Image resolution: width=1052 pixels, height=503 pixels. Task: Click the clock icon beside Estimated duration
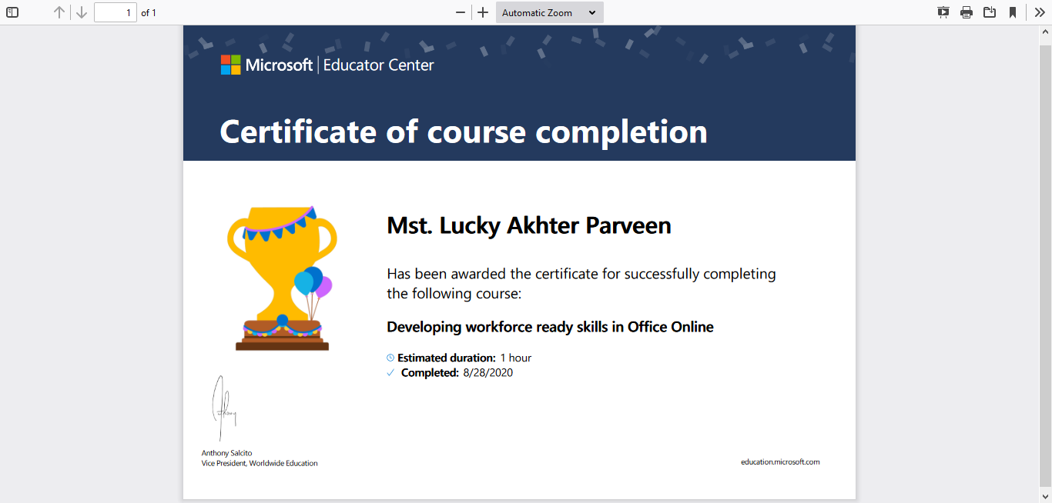pyautogui.click(x=390, y=358)
